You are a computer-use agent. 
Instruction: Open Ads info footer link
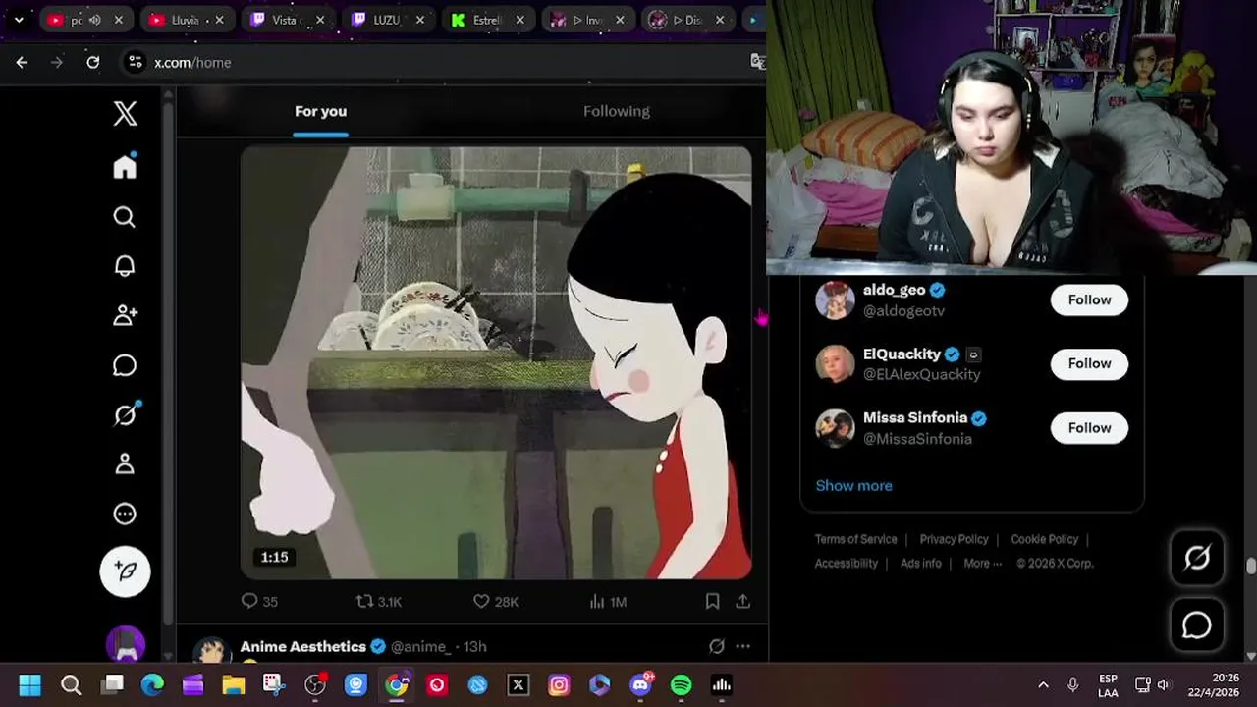(920, 563)
